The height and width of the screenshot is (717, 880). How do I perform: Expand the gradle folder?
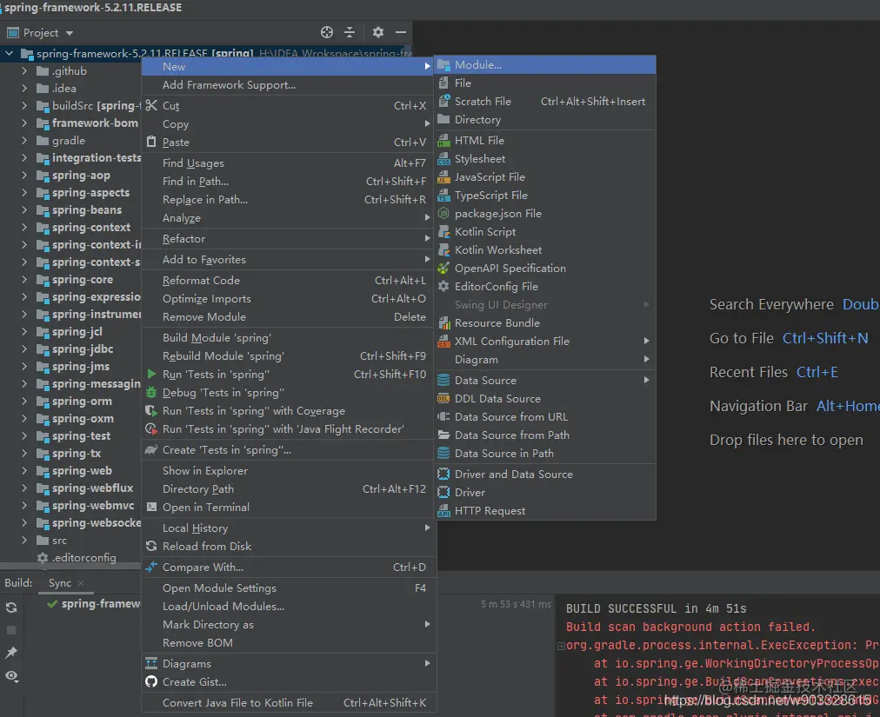coord(24,140)
